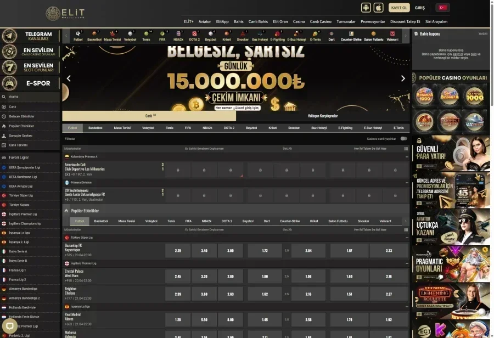Select Voleybol icon in sports bar
Viewport: 494px width, 338px height.
[x=130, y=36]
